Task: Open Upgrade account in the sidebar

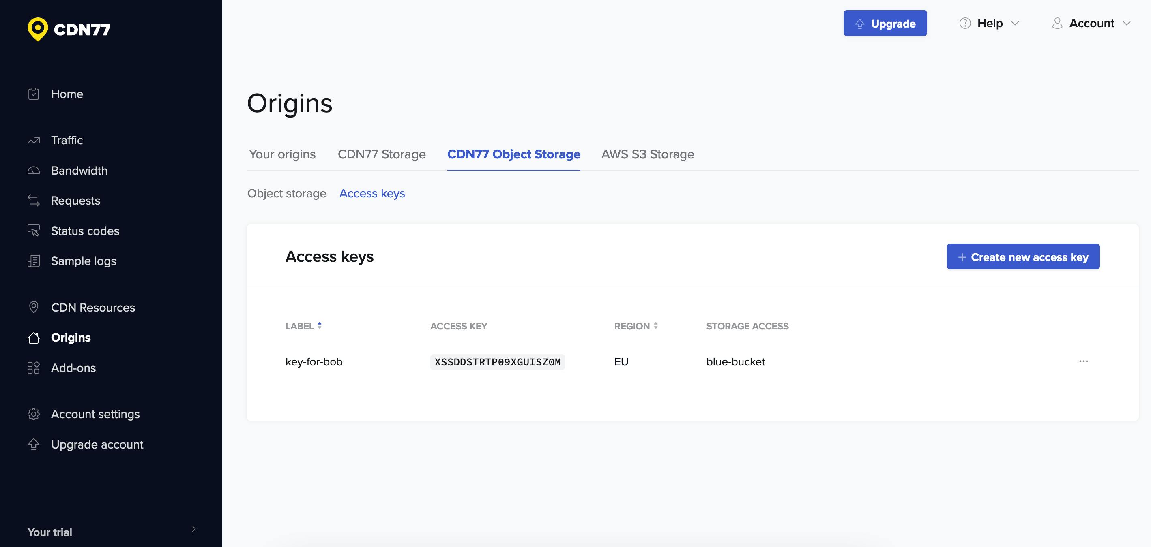Action: point(97,444)
